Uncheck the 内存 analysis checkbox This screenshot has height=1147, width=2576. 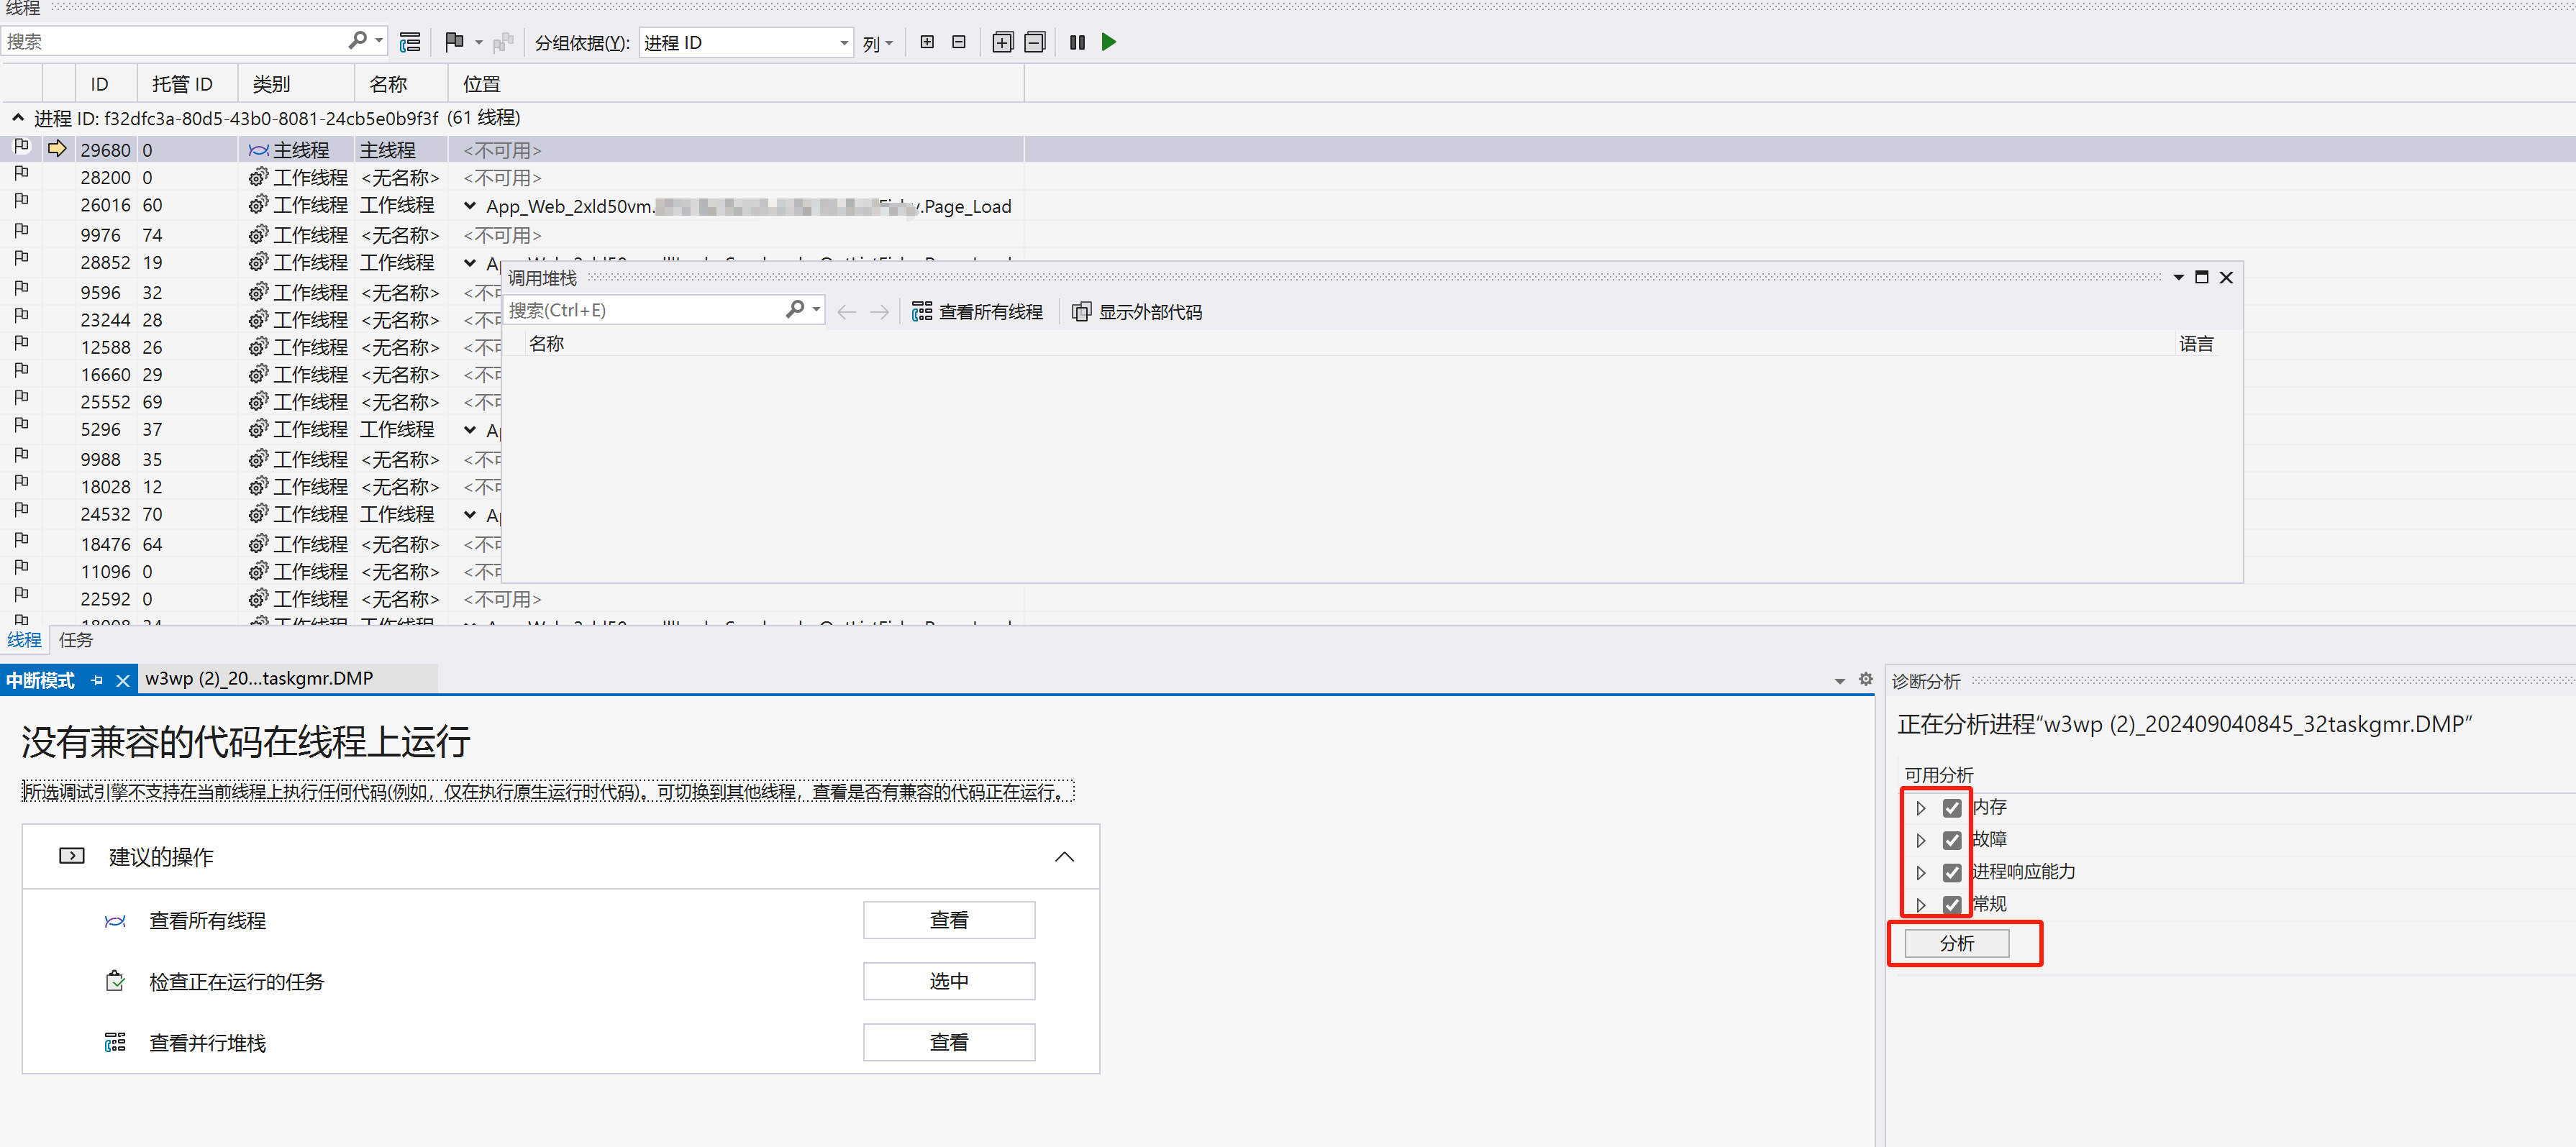[1951, 808]
